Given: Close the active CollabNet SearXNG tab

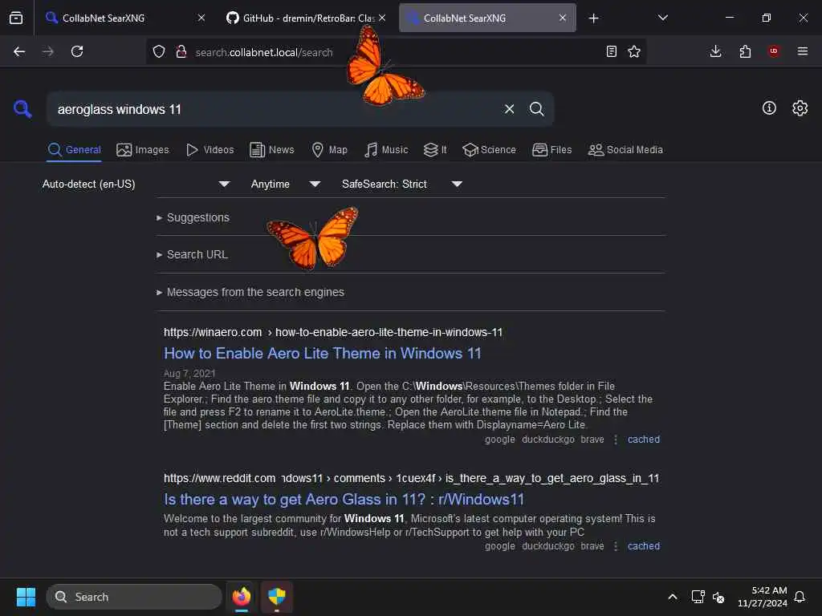Looking at the screenshot, I should (563, 18).
